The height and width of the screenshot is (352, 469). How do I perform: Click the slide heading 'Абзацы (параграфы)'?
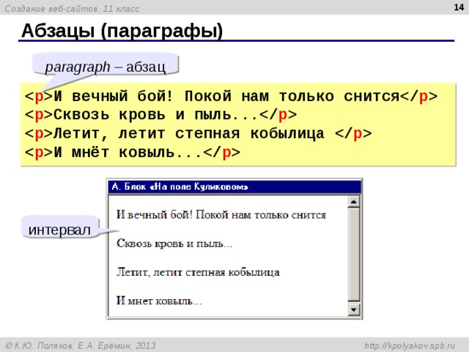click(x=122, y=31)
